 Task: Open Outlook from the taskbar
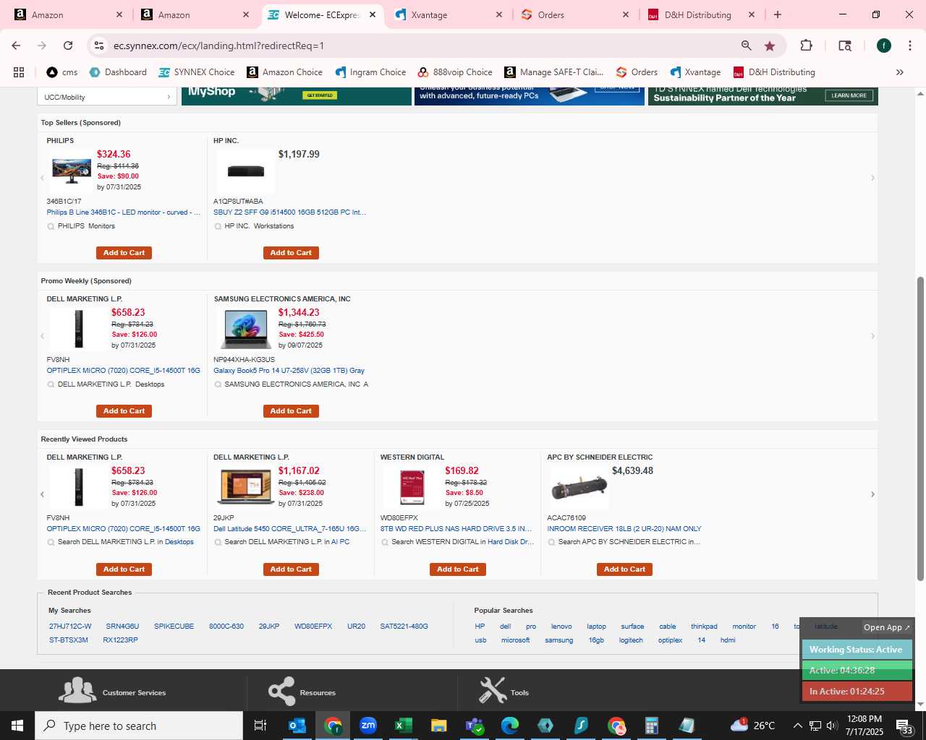click(297, 726)
